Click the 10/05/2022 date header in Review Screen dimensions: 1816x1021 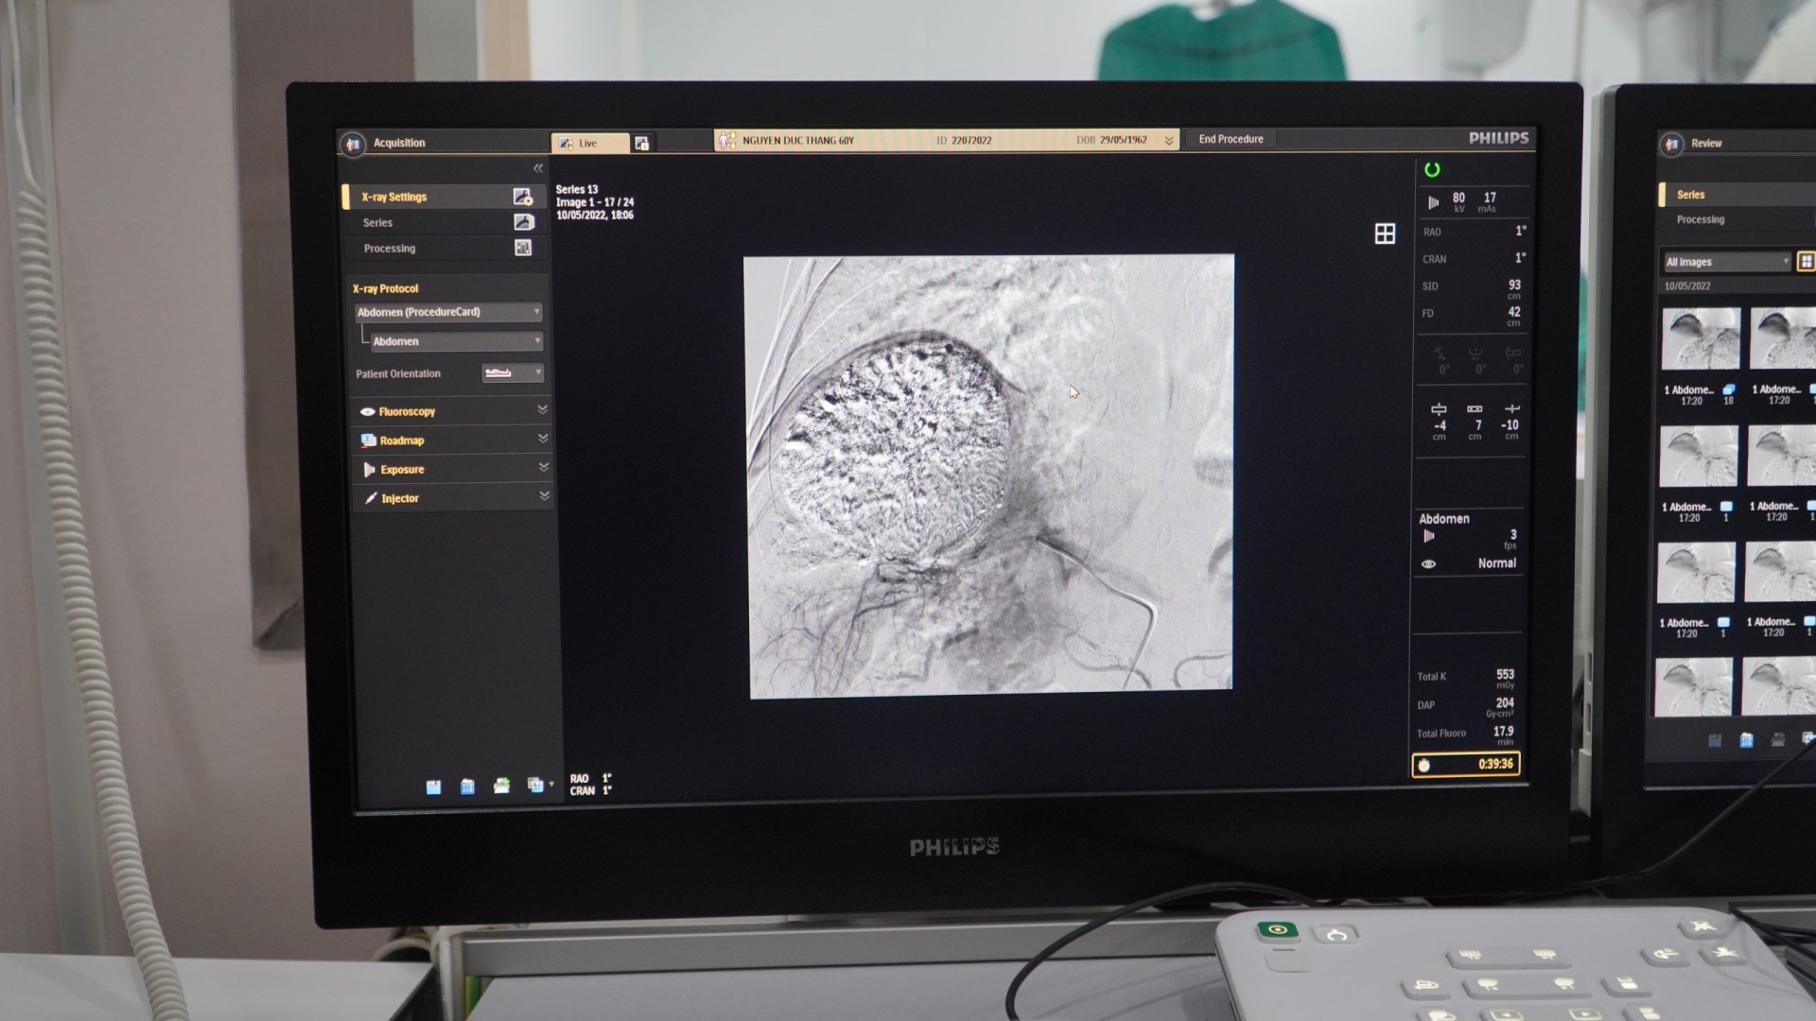click(x=1687, y=286)
